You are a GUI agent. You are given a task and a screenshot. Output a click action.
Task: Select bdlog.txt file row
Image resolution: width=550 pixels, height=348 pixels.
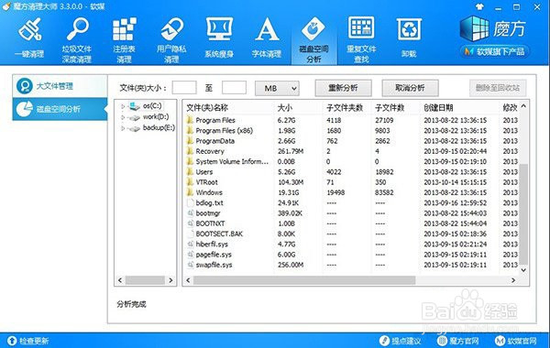pos(351,203)
